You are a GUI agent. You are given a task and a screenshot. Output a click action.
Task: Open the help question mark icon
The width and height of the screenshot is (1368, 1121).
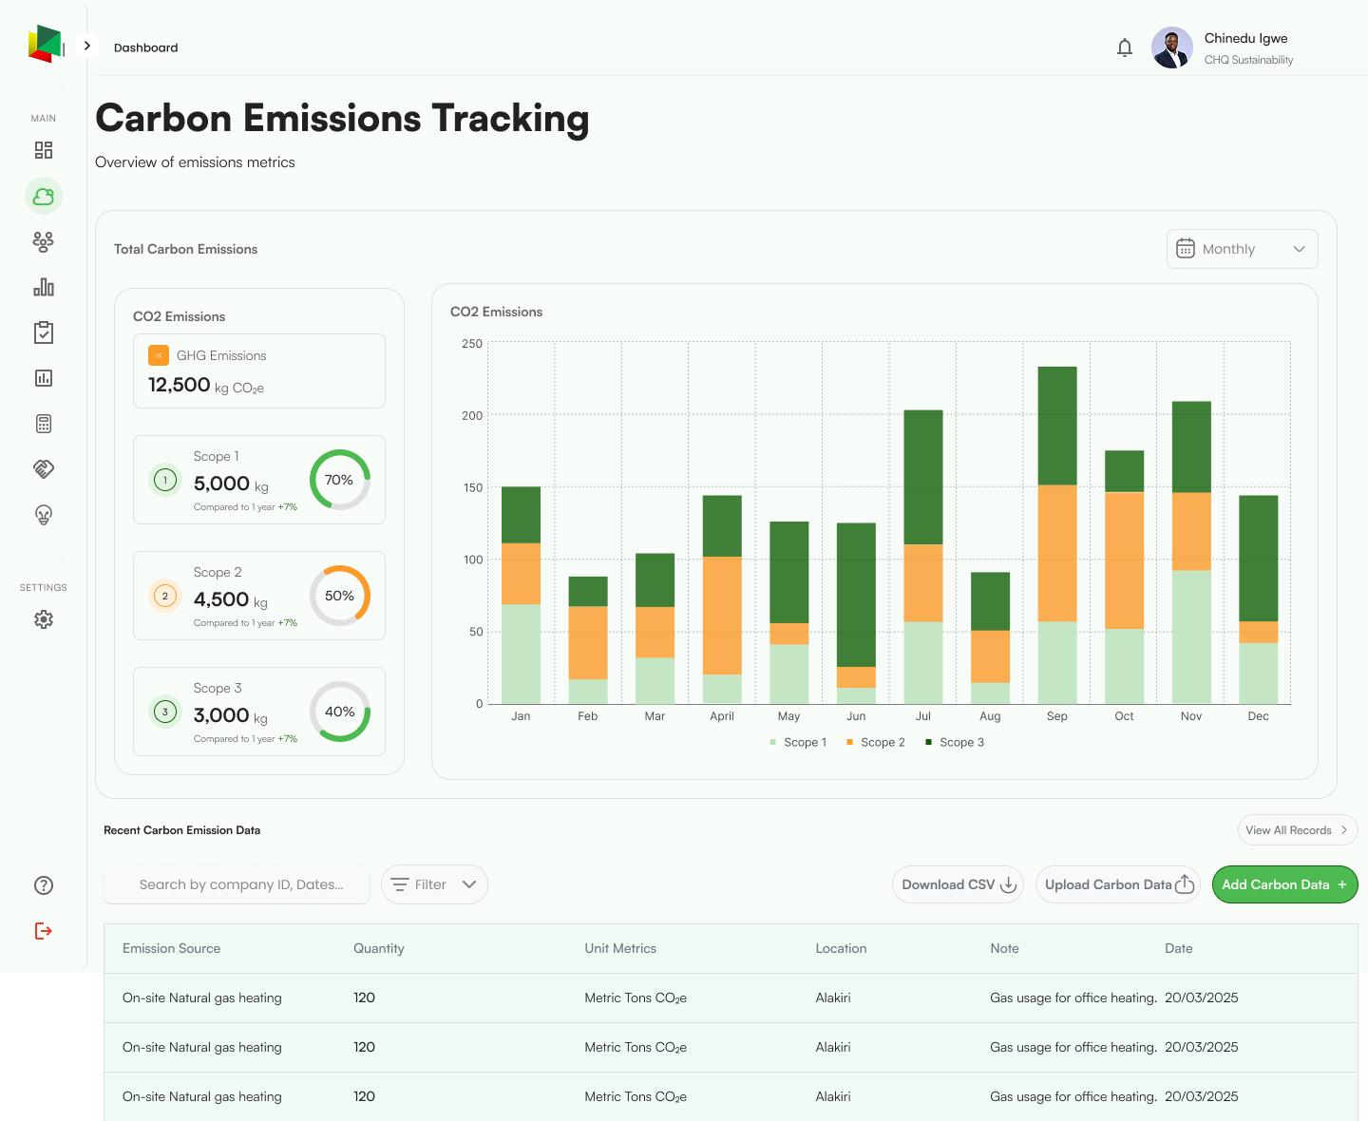44,885
